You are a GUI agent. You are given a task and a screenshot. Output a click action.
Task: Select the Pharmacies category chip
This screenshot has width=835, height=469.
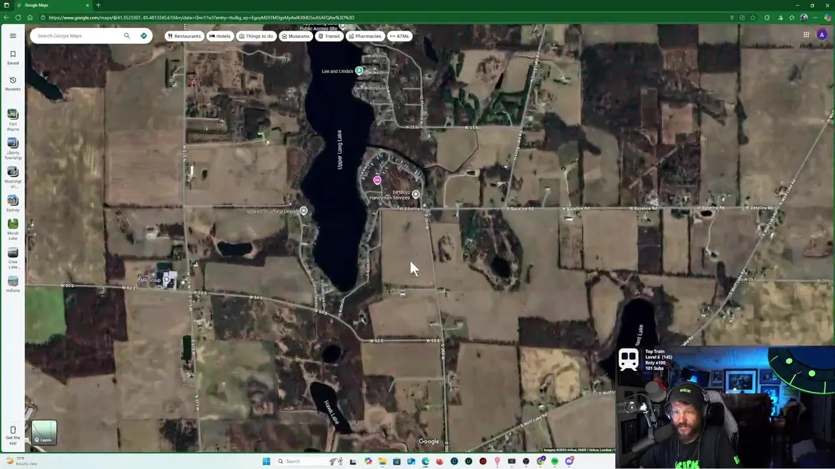[x=365, y=36]
